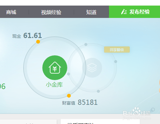Open the 小金库 green house icon
The height and width of the screenshot is (124, 160).
[x=55, y=68]
